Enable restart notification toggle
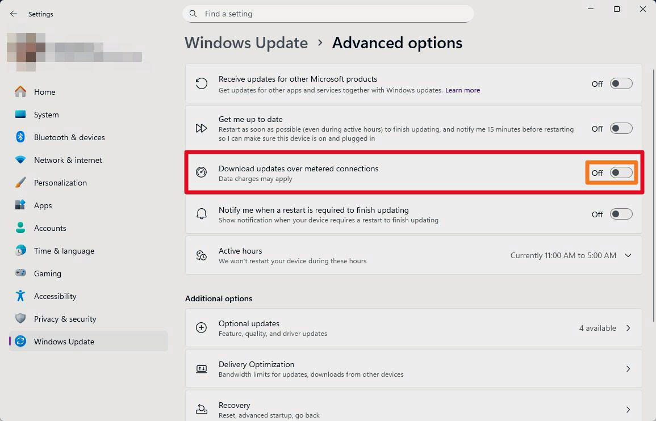 click(x=621, y=214)
